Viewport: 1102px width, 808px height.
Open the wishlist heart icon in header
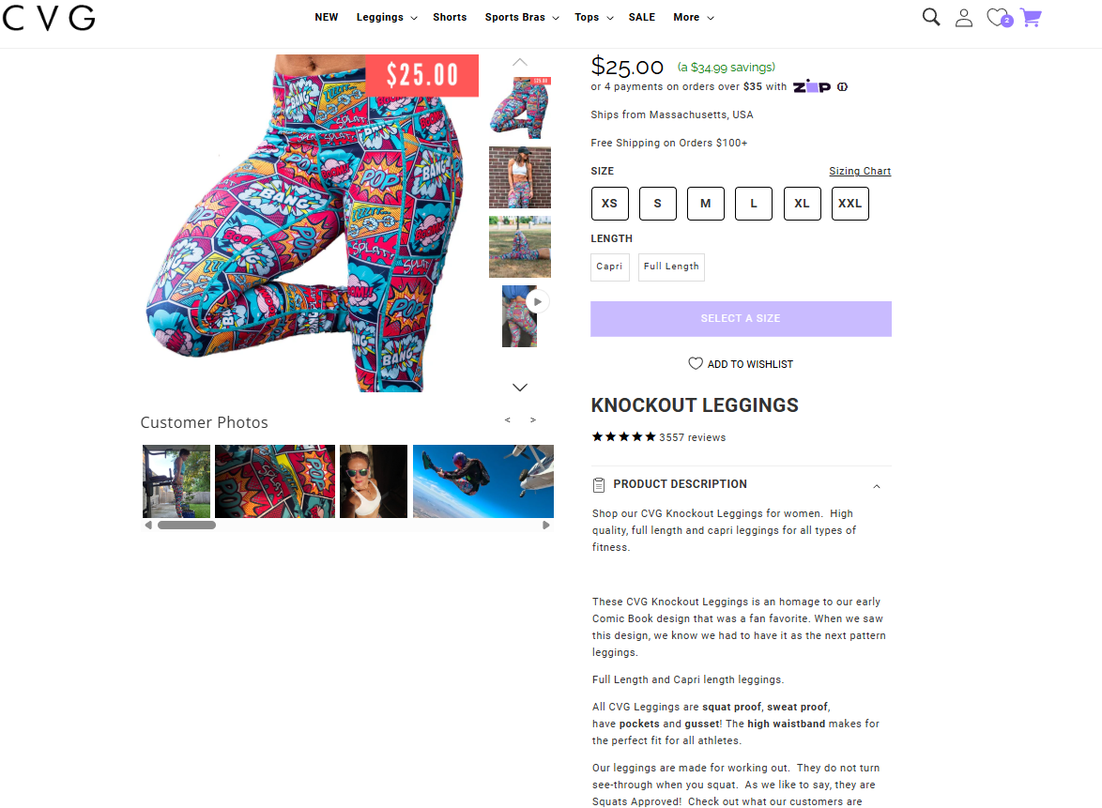999,18
